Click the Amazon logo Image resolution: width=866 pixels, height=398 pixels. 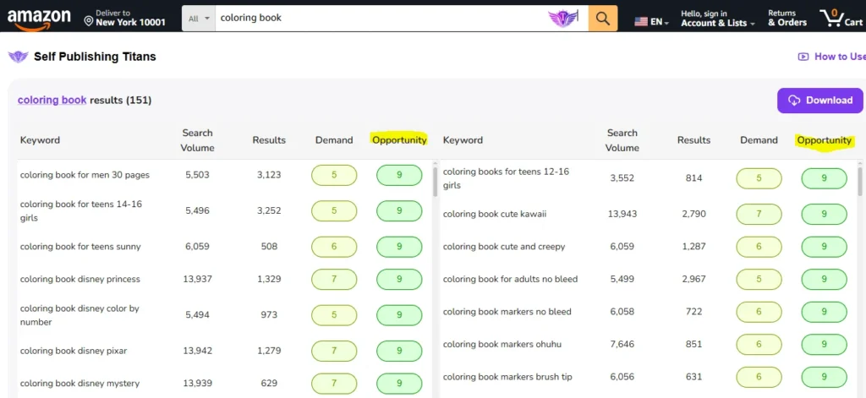coord(39,19)
